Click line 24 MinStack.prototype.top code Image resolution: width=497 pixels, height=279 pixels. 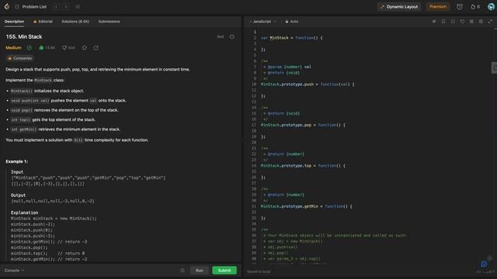click(303, 166)
